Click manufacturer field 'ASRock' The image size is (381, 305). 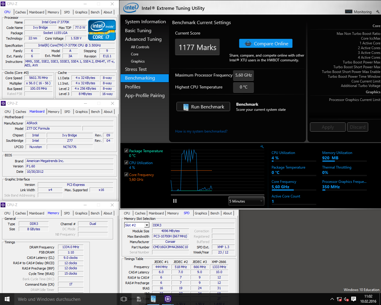(69, 123)
